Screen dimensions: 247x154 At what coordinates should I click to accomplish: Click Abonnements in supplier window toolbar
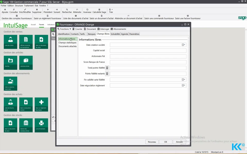pos(118,29)
